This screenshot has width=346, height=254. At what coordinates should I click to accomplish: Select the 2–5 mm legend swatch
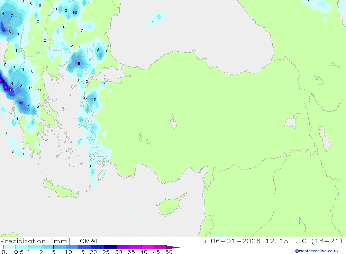point(47,247)
